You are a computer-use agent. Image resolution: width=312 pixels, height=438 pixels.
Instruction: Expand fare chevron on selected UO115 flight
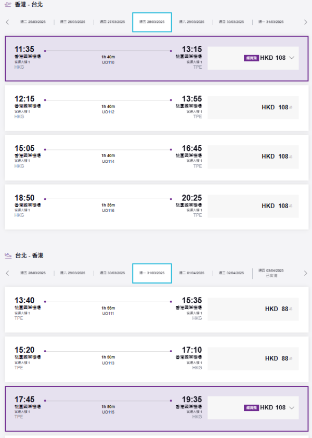click(x=292, y=408)
